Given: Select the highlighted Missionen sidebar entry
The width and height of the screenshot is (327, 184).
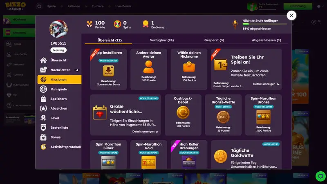Looking at the screenshot, I should (x=59, y=79).
